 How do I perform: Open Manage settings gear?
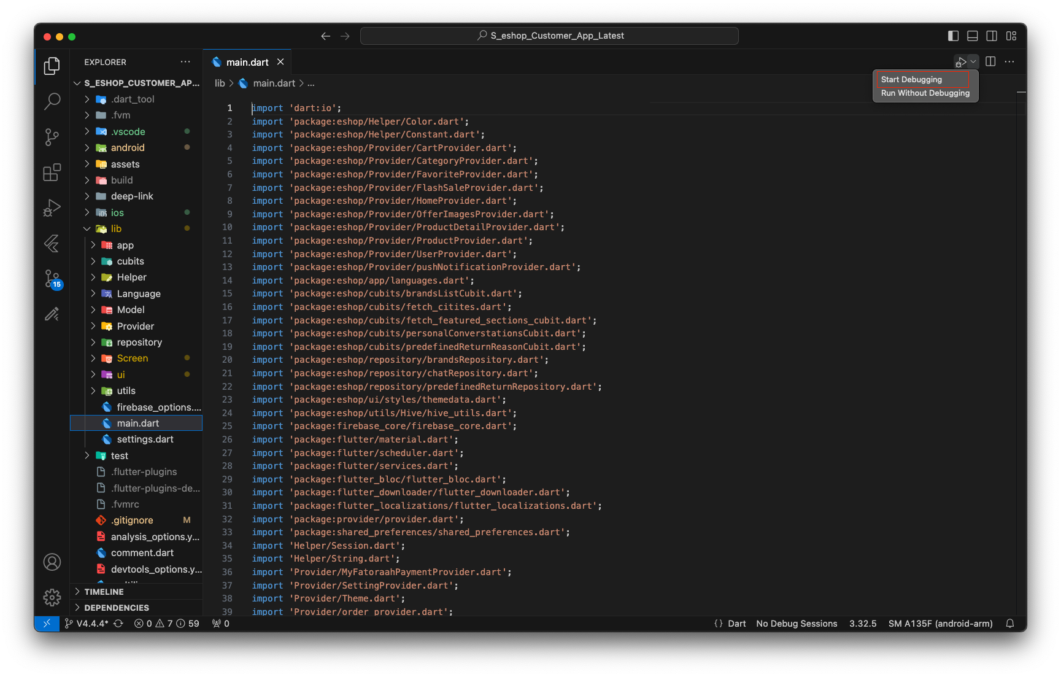pos(52,597)
